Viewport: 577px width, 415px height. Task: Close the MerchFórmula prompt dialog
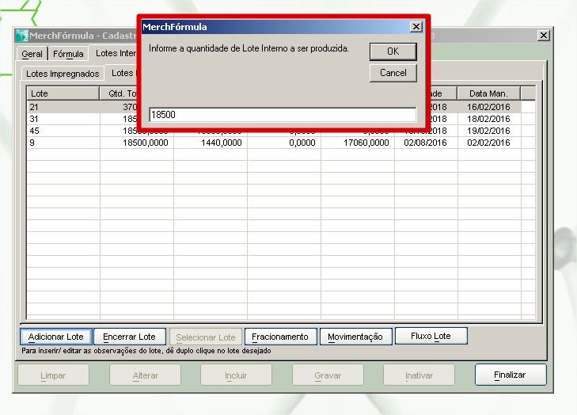tap(416, 27)
